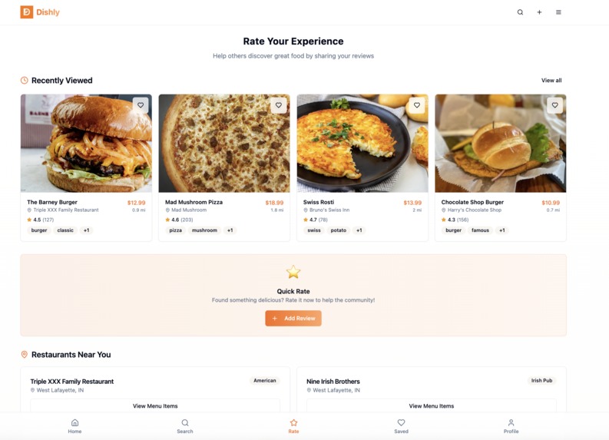Open the hamburger menu icon
The image size is (609, 440).
click(558, 12)
